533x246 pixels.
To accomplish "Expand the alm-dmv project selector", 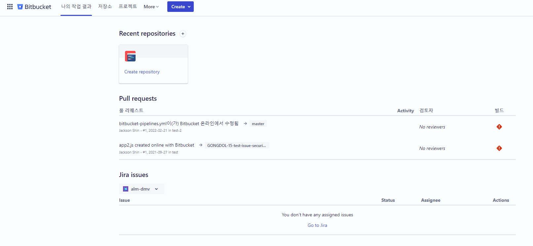I will (x=142, y=189).
